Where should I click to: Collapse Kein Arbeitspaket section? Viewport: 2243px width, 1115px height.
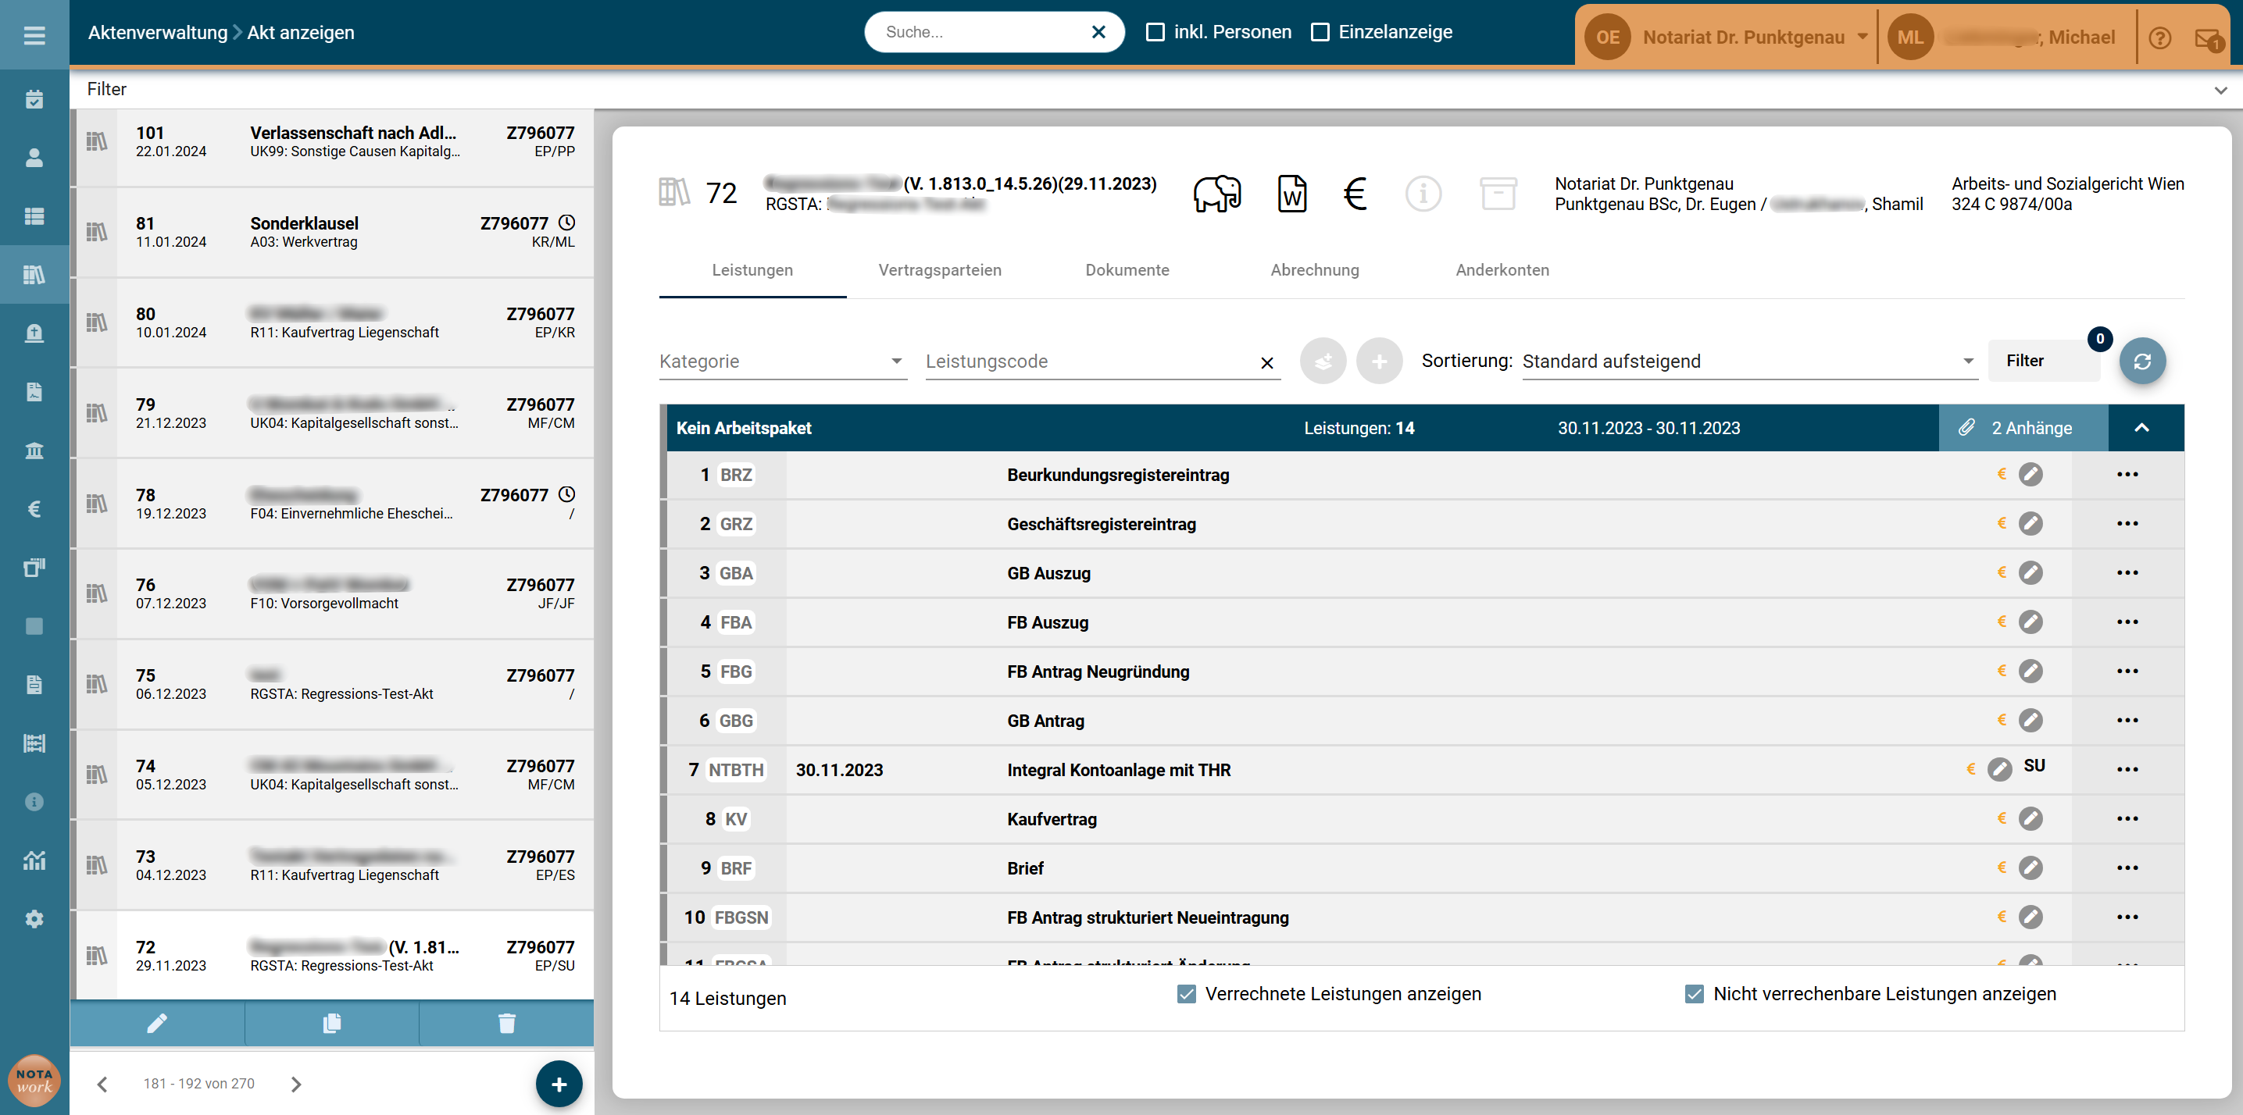2141,427
